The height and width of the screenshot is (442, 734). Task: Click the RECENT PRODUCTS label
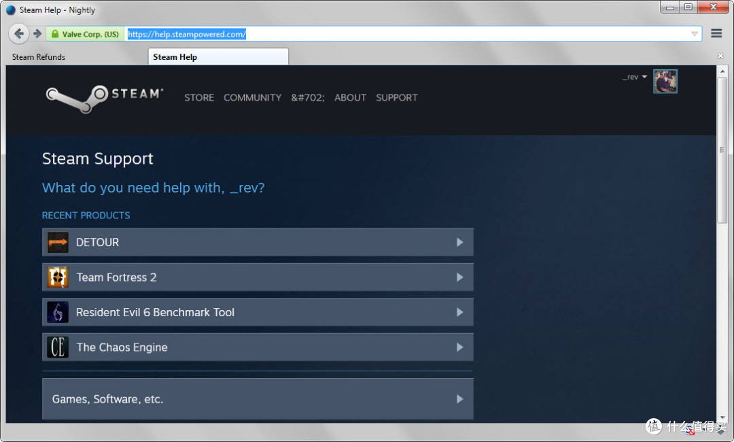point(86,216)
